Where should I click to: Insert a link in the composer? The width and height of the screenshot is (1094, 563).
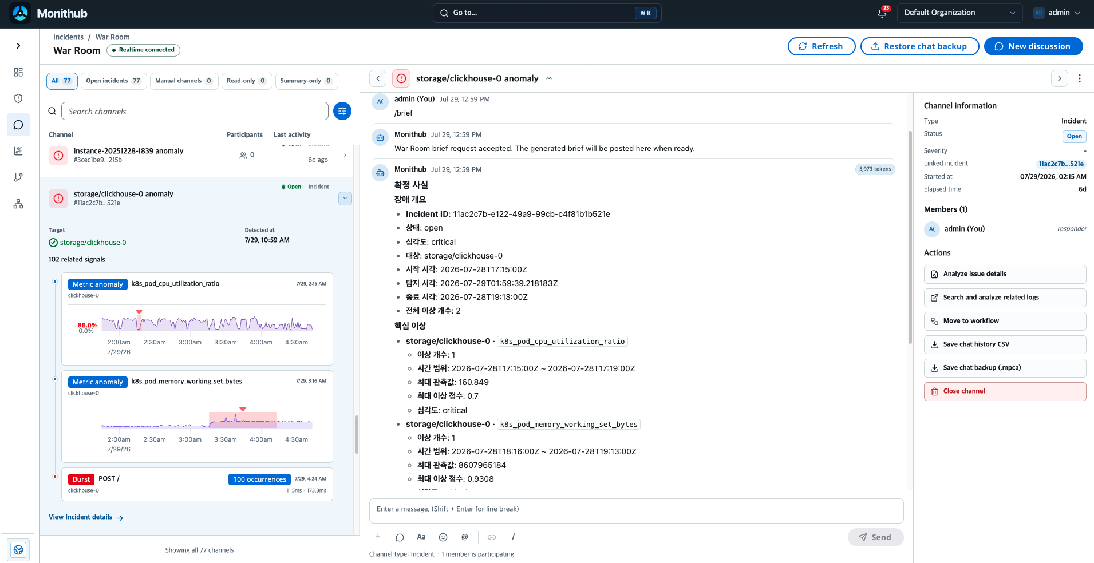[492, 537]
